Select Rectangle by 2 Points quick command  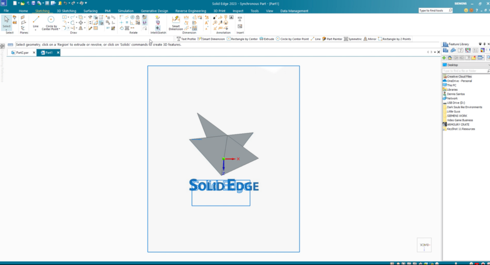click(394, 39)
